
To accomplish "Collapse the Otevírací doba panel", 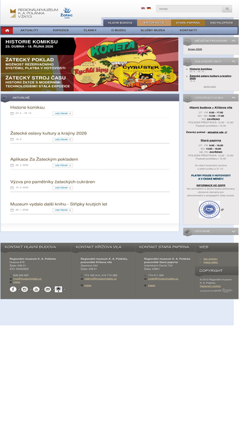I will [x=233, y=97].
